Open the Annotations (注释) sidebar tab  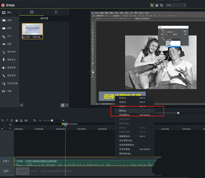tap(9, 20)
